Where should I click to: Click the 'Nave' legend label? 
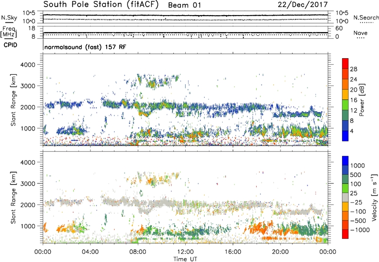click(361, 33)
